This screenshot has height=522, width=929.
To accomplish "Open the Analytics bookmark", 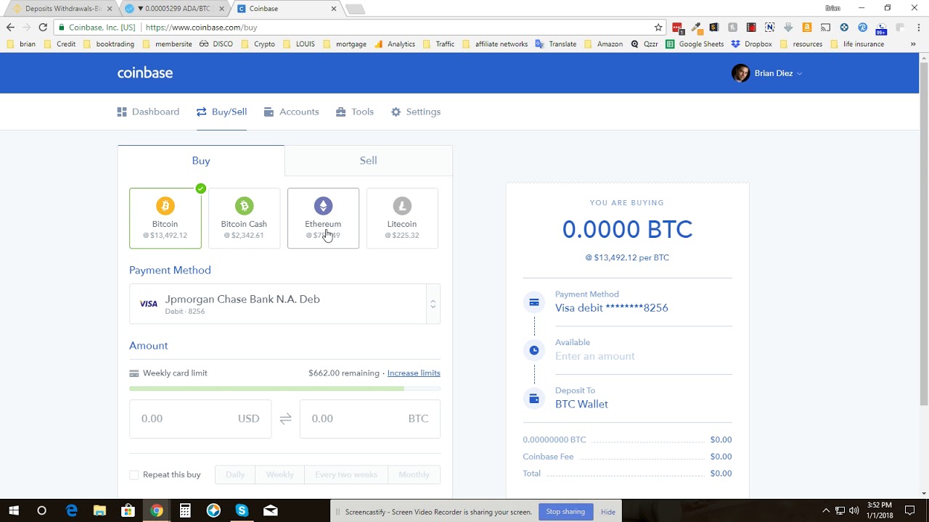I will 395,44.
